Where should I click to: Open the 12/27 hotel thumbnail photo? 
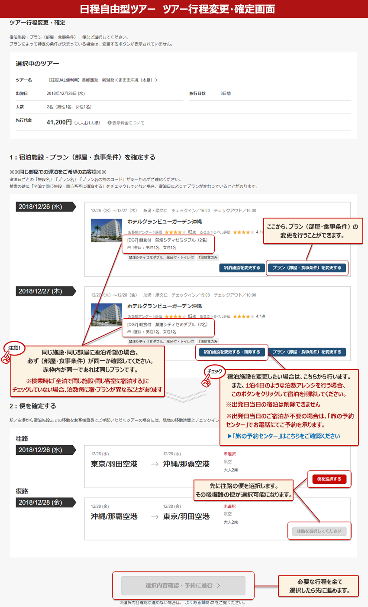(x=107, y=314)
